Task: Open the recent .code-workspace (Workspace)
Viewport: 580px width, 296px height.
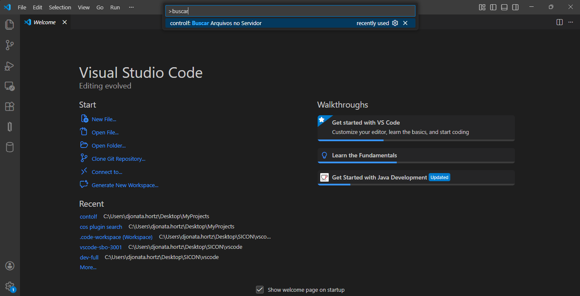Action: pyautogui.click(x=116, y=237)
